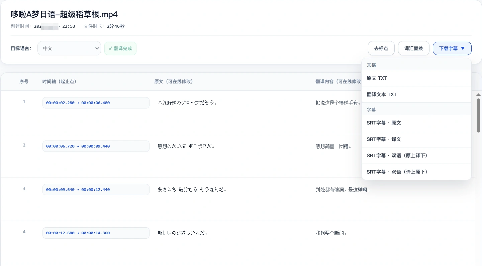
Task: Click row number 1
Action: [x=24, y=102]
